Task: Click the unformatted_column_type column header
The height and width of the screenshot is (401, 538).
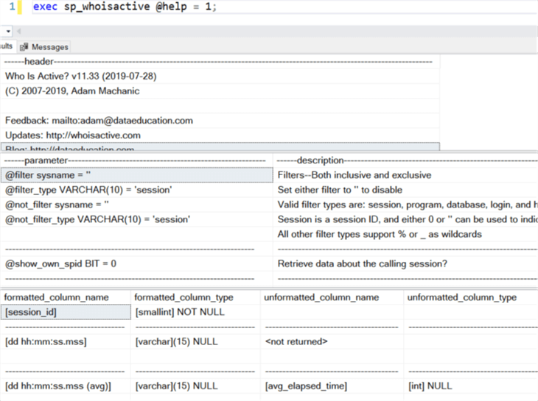Action: pos(471,297)
